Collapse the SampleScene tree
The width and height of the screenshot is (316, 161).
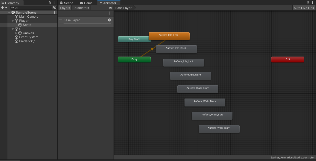tap(9, 13)
